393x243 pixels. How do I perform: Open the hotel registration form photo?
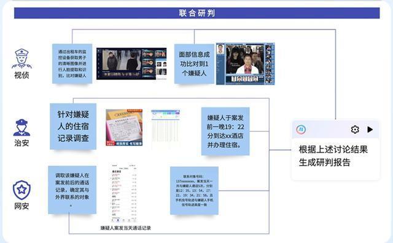(x=124, y=128)
